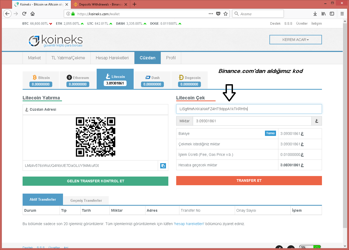Switch to Aktif Transferler tab
This screenshot has height=250, width=349.
coord(43,199)
